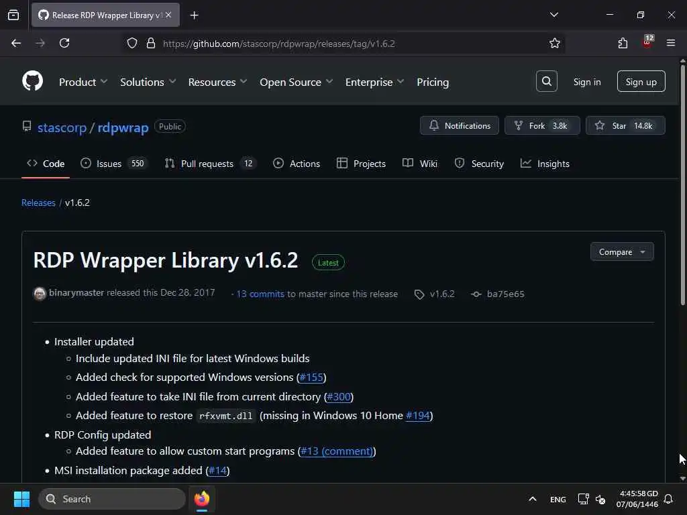Click site security padlock icon

tap(151, 43)
